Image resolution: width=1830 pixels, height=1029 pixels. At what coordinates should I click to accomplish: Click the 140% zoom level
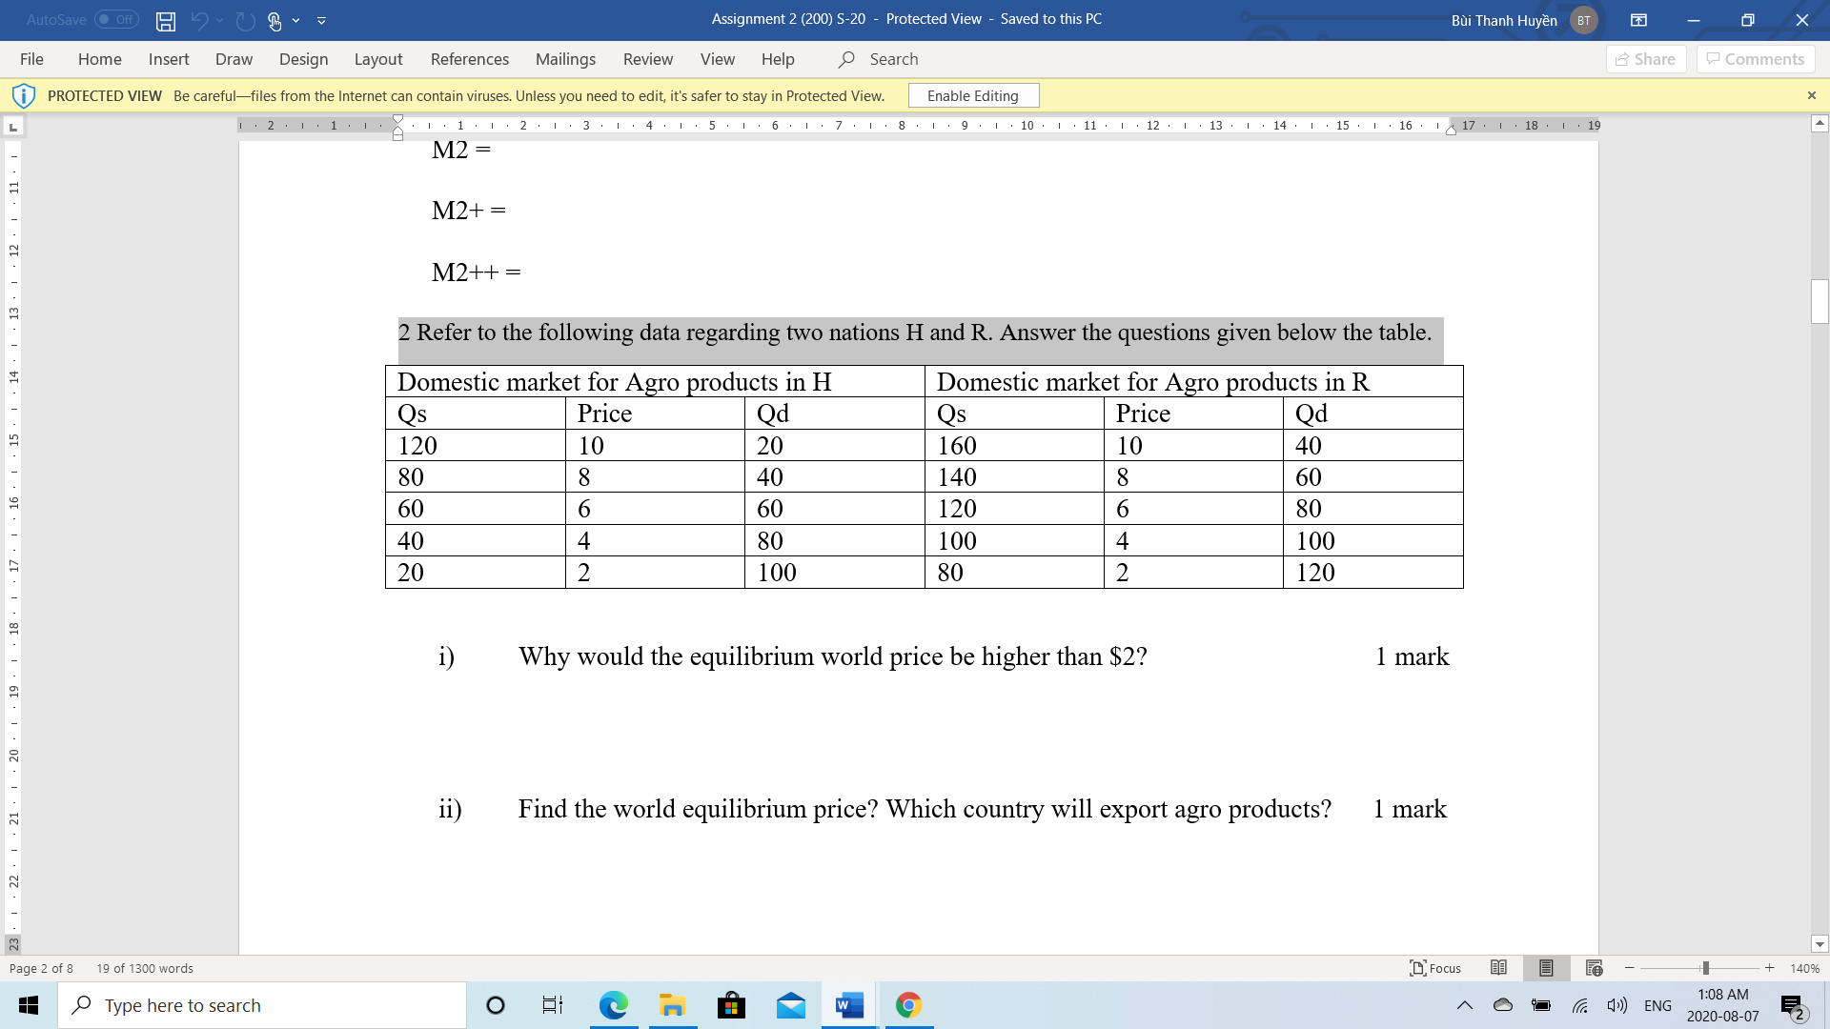[x=1804, y=968]
